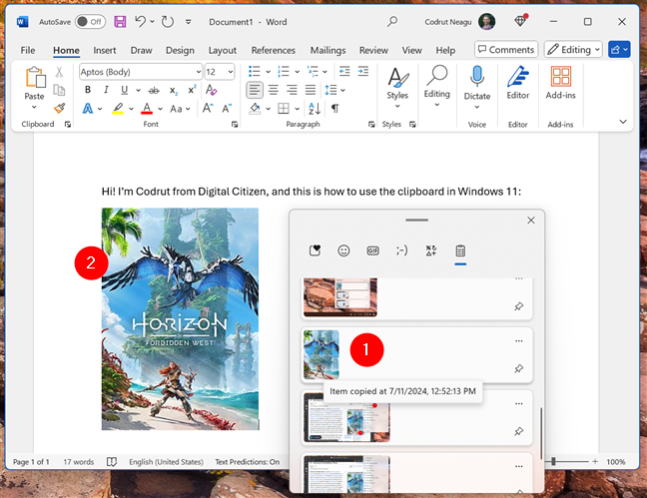Image resolution: width=647 pixels, height=498 pixels.
Task: Click the Save icon in title bar
Action: [x=120, y=22]
